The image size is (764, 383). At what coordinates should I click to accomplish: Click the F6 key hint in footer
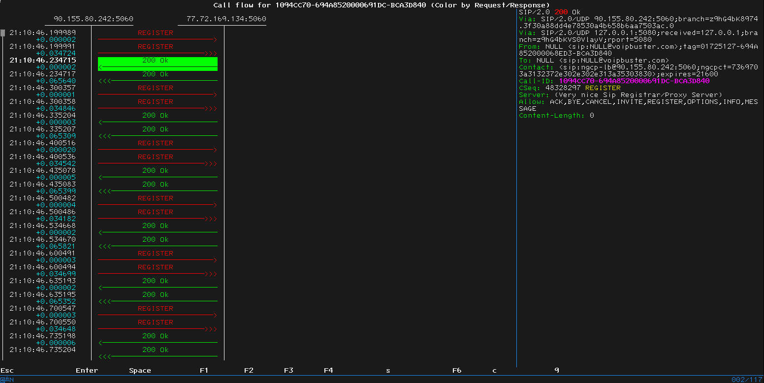coord(457,370)
